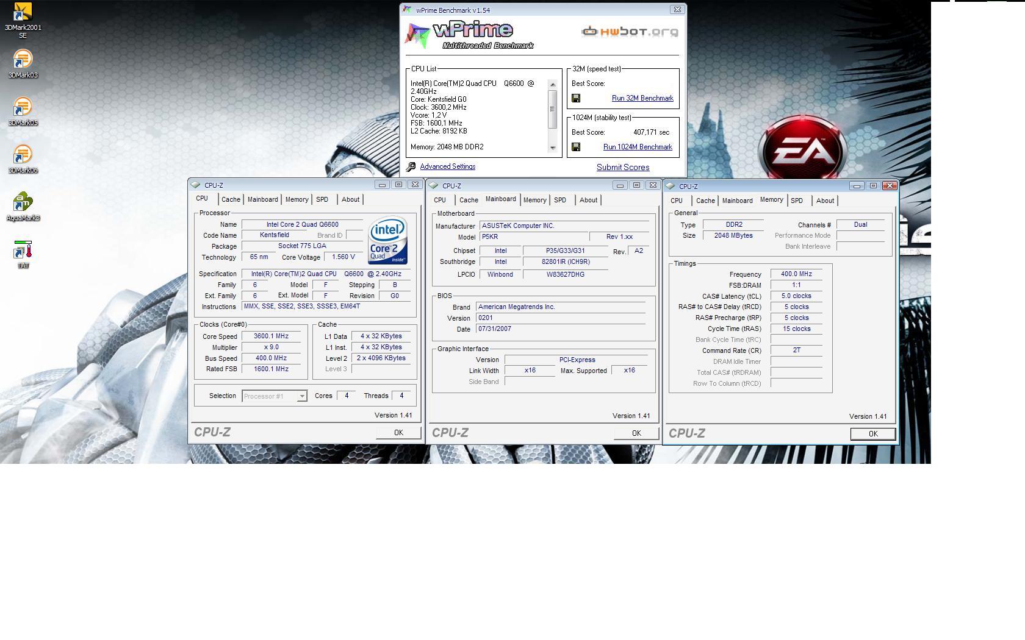The width and height of the screenshot is (1025, 640).
Task: Run the 32M Benchmark
Action: [642, 98]
